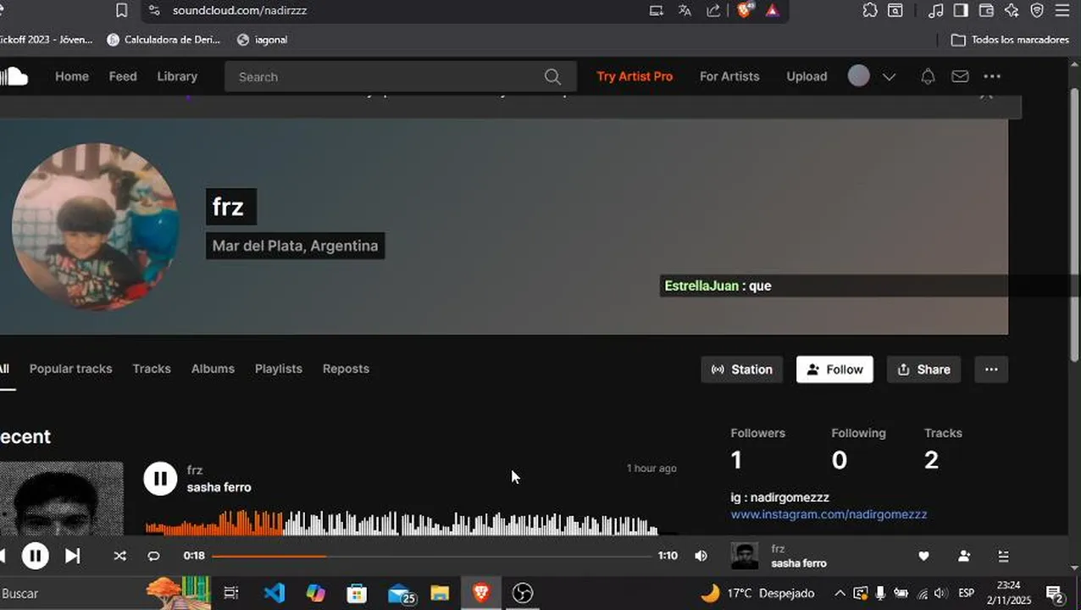
Task: Like the playing track with heart icon
Action: 924,556
